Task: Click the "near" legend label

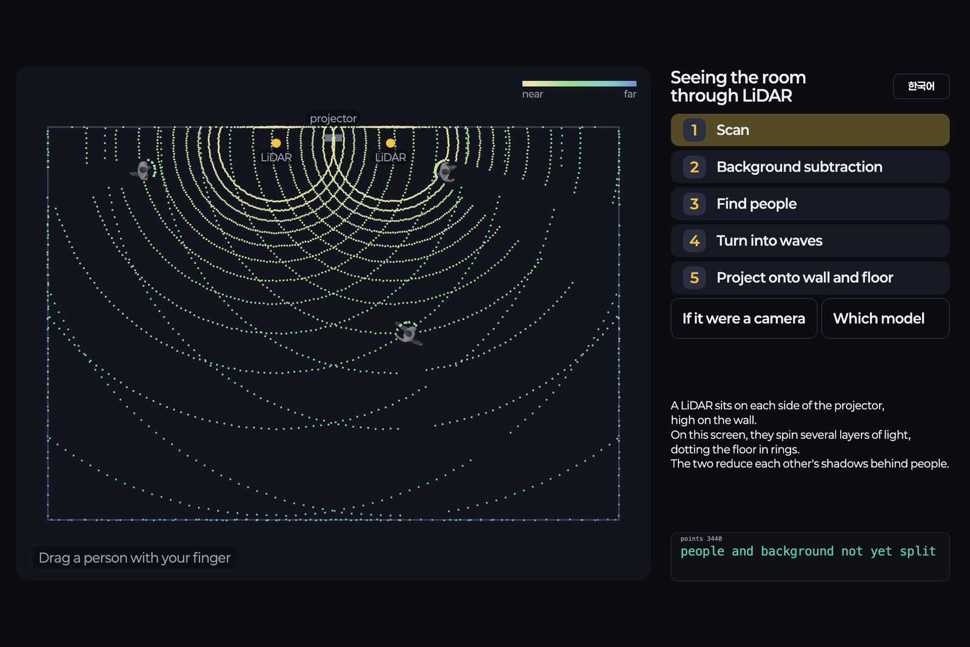Action: pyautogui.click(x=532, y=94)
